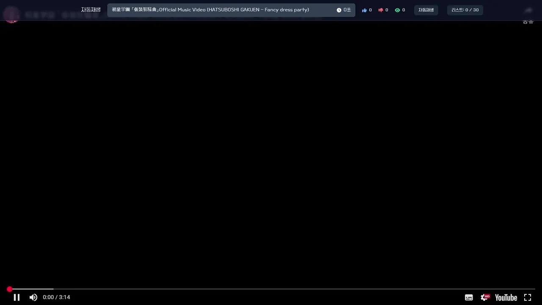
Task: Click the green eye view-count icon
Action: coord(397,10)
